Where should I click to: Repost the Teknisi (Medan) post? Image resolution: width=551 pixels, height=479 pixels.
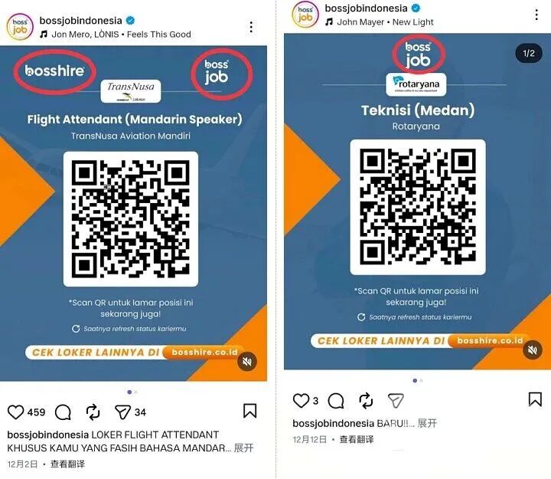(366, 401)
